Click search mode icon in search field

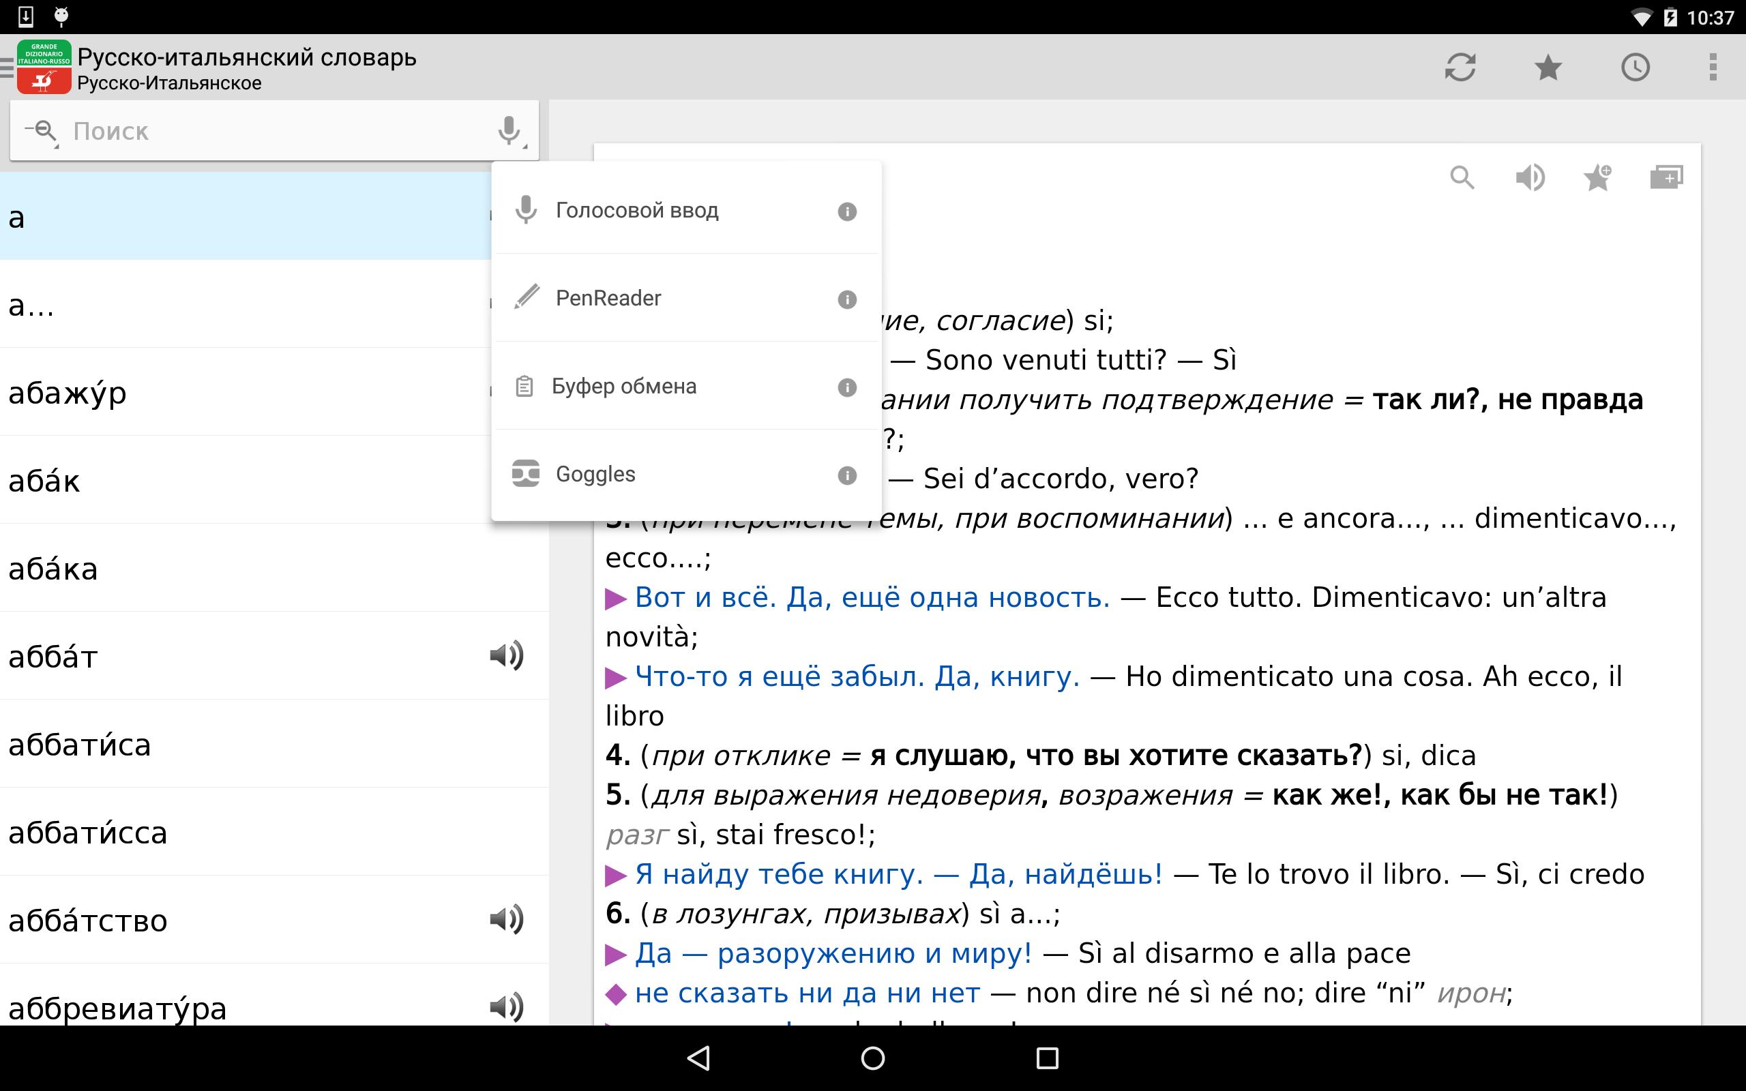tap(42, 132)
